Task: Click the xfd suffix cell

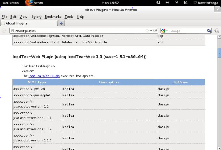Action: (181, 42)
